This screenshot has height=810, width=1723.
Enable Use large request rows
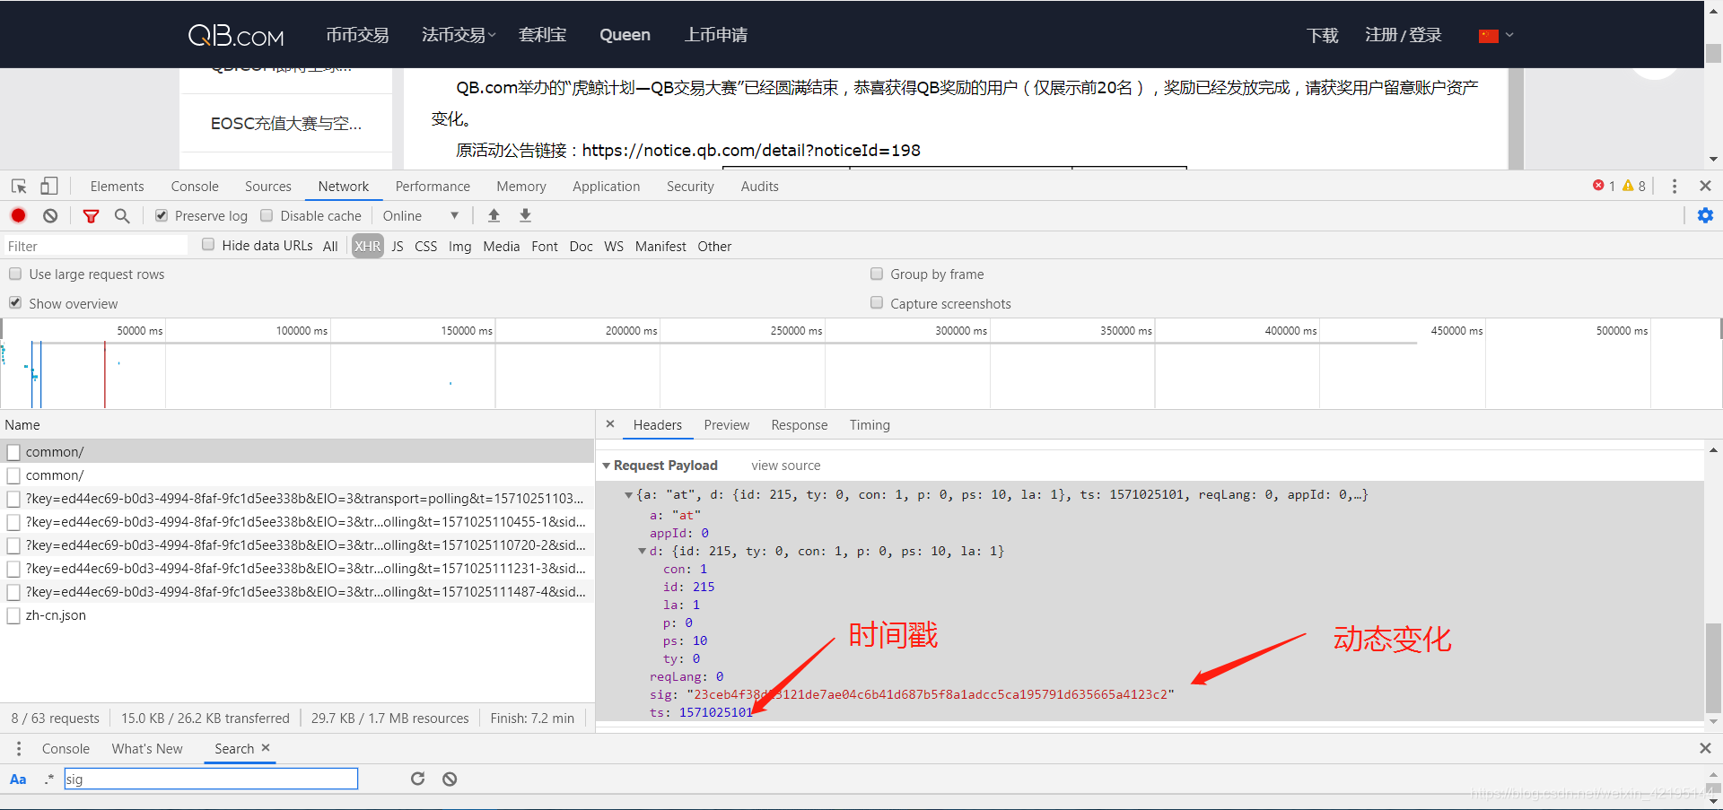15,274
